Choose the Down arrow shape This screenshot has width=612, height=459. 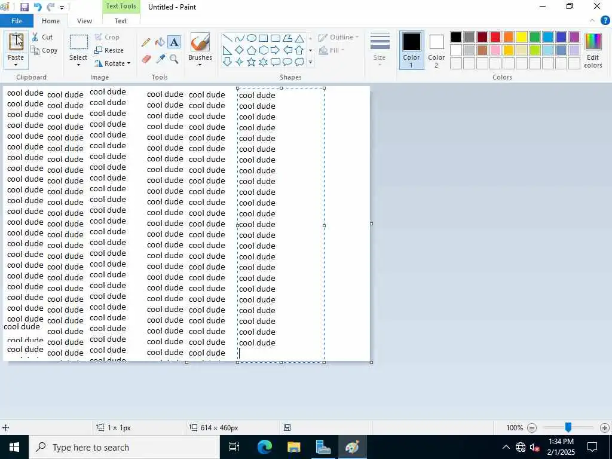coord(227,62)
